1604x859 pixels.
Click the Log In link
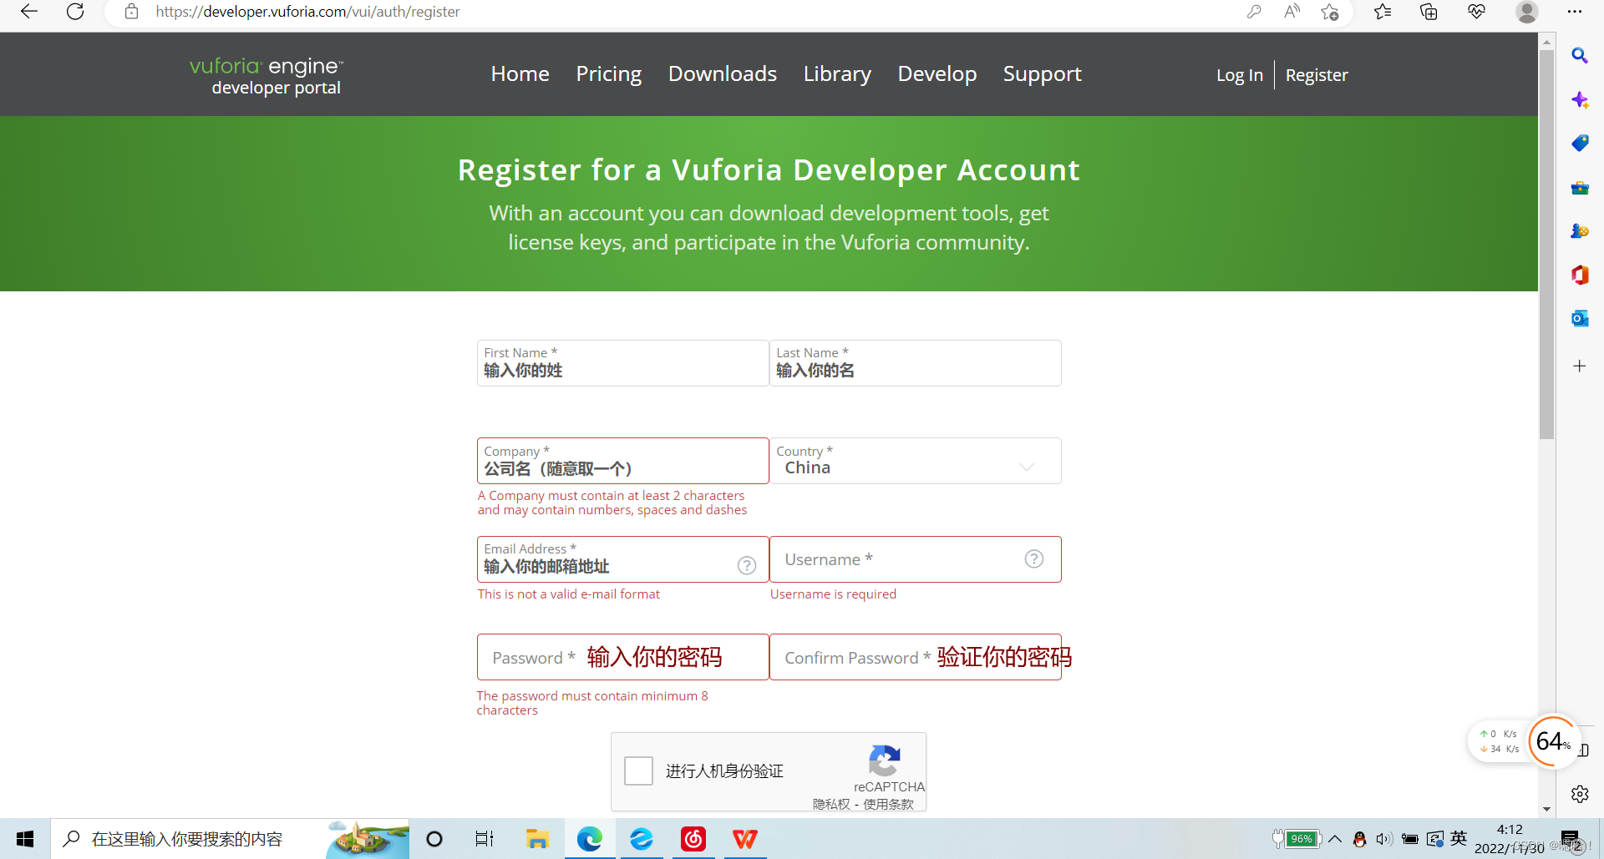1240,75
